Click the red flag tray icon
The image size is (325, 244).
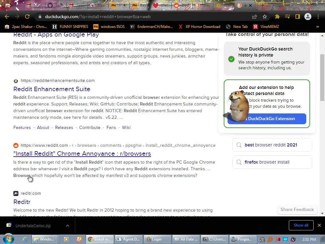[x=278, y=240]
